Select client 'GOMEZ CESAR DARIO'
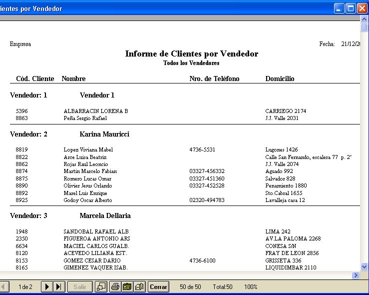369x295 pixels. pos(92,260)
